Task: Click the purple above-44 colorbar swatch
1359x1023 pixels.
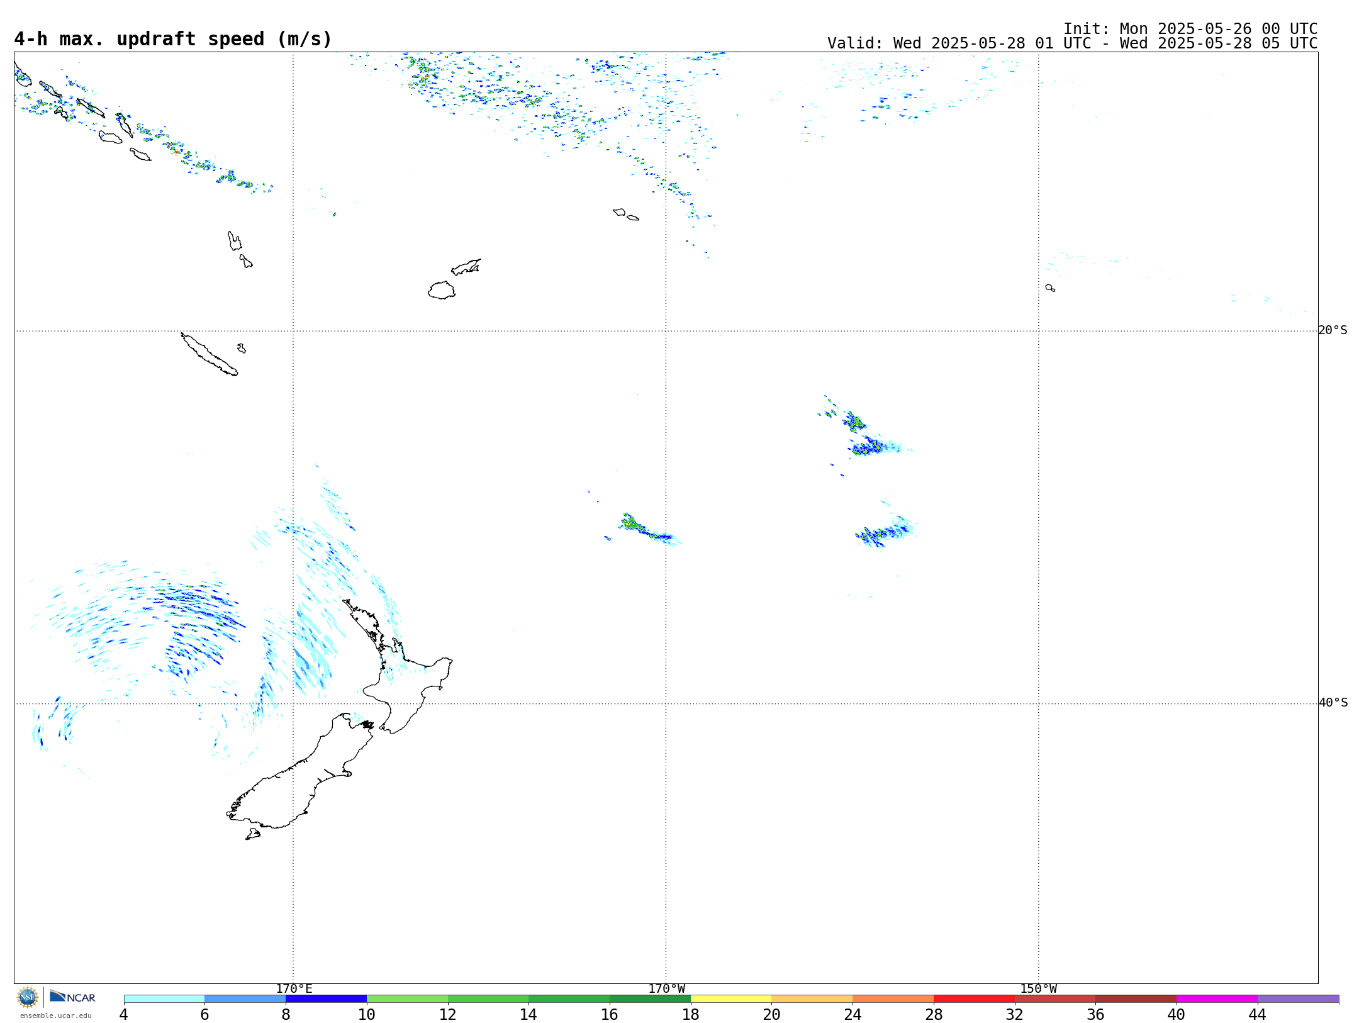Action: coord(1299,998)
